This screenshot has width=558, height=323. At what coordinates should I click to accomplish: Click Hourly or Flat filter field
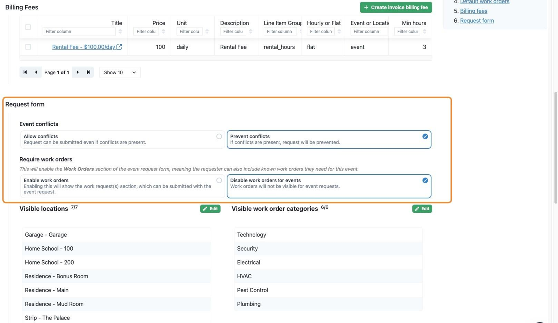pyautogui.click(x=321, y=32)
